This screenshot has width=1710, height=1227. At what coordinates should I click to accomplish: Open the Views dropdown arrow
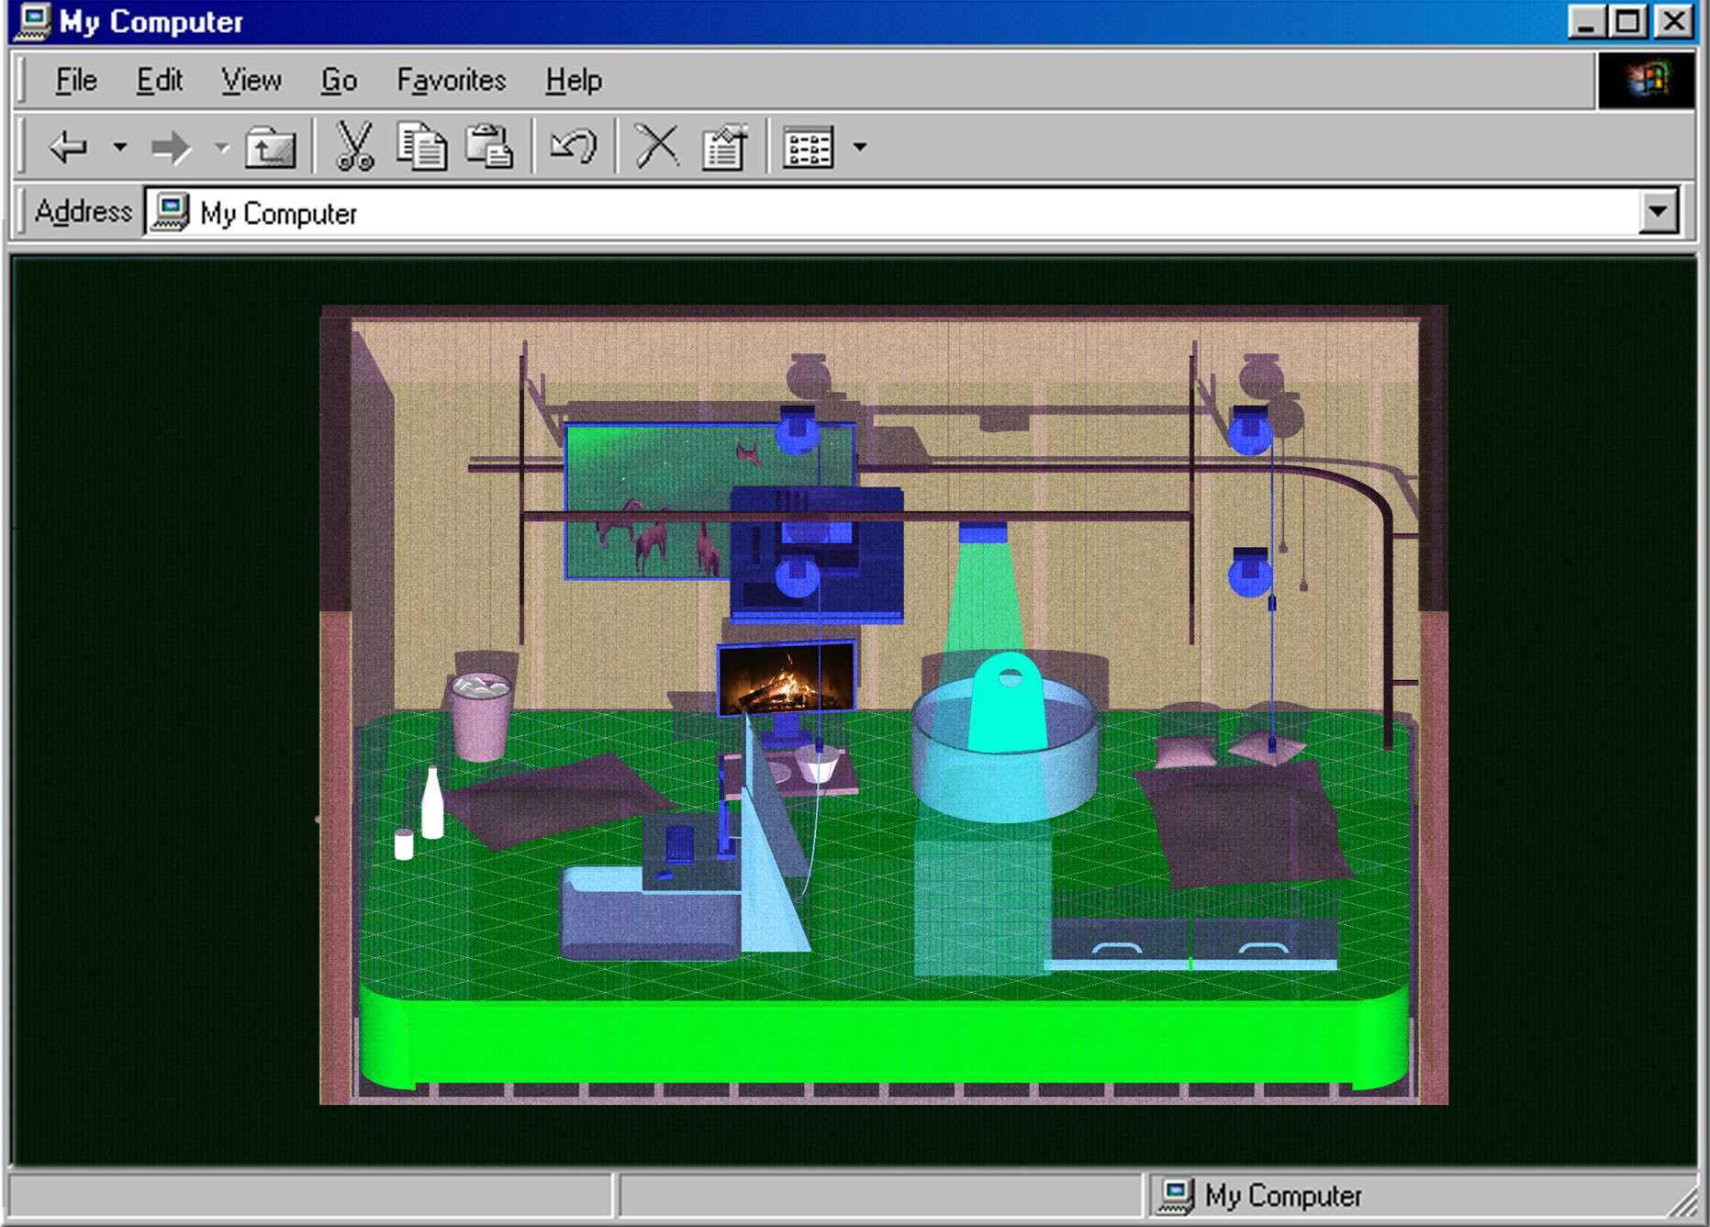pos(859,147)
